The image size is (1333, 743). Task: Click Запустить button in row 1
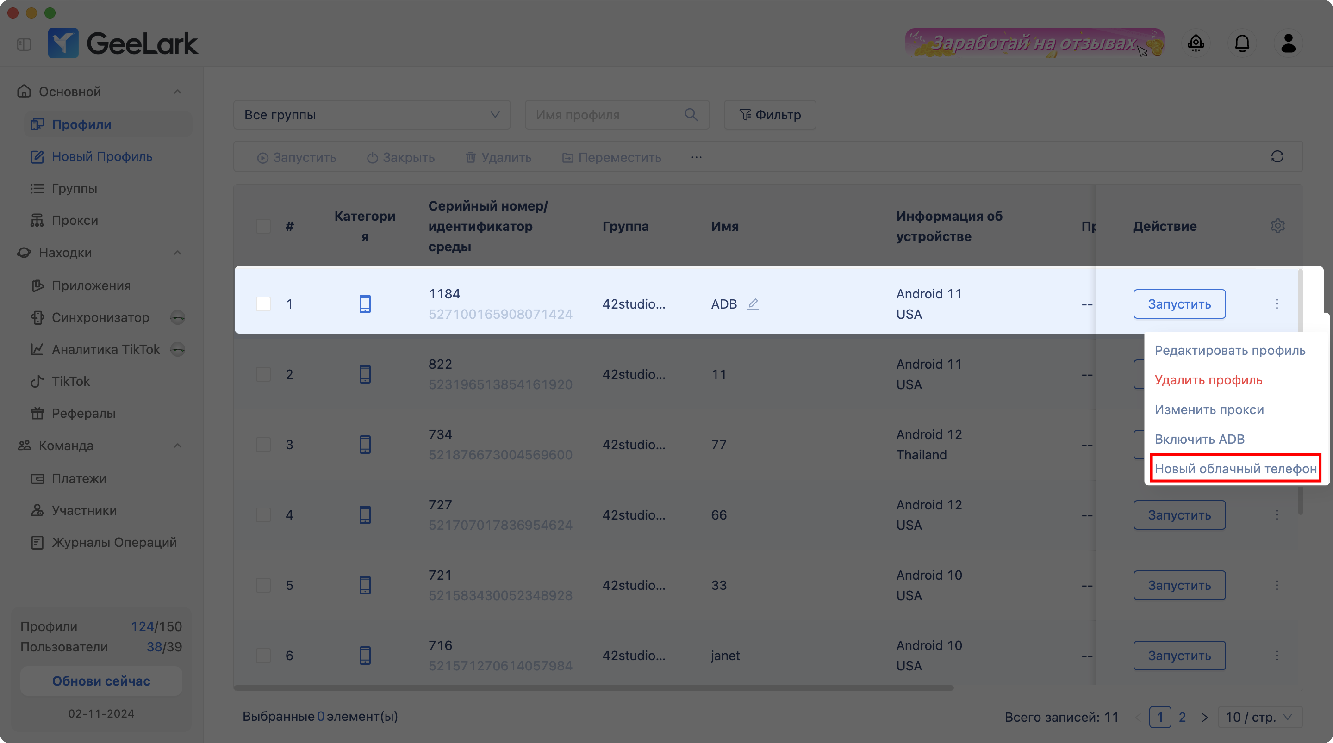coord(1179,304)
